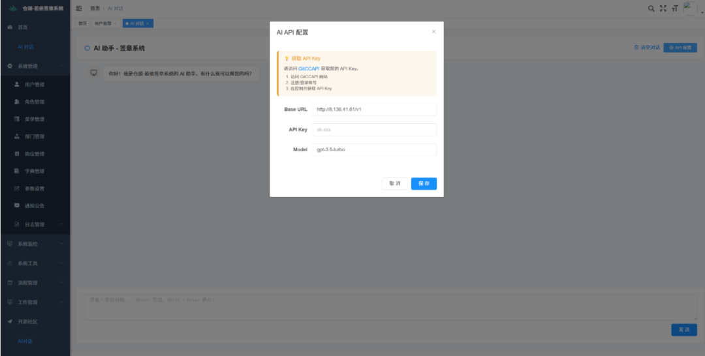Click step text '注册/登录账号'
This screenshot has width=705, height=356.
tap(304, 83)
